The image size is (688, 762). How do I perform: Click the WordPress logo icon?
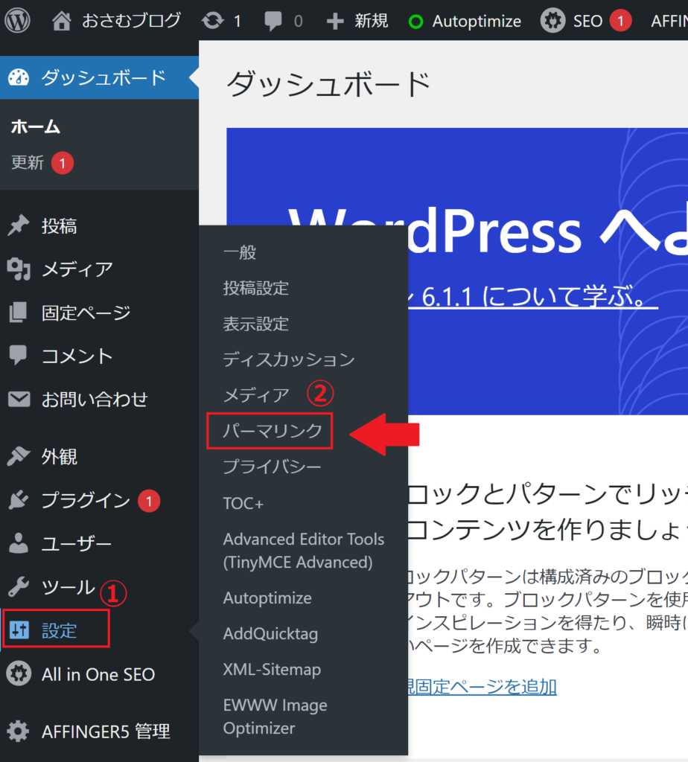18,20
